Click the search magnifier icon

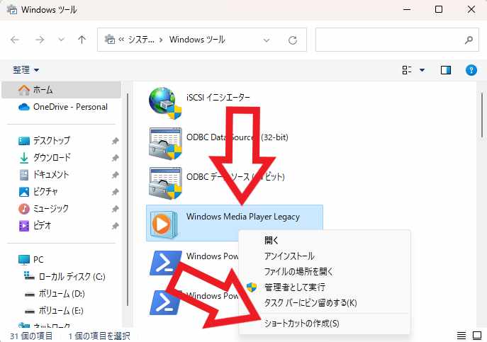469,40
